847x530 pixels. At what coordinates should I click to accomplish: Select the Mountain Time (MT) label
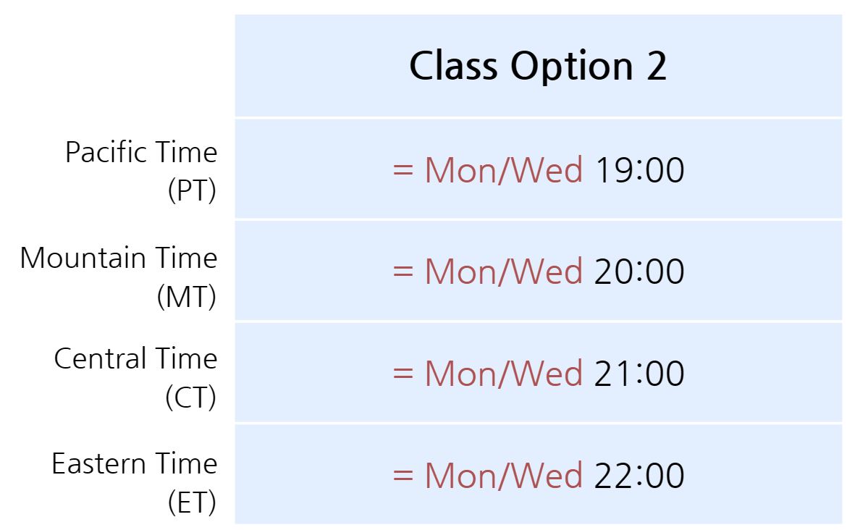(x=119, y=277)
